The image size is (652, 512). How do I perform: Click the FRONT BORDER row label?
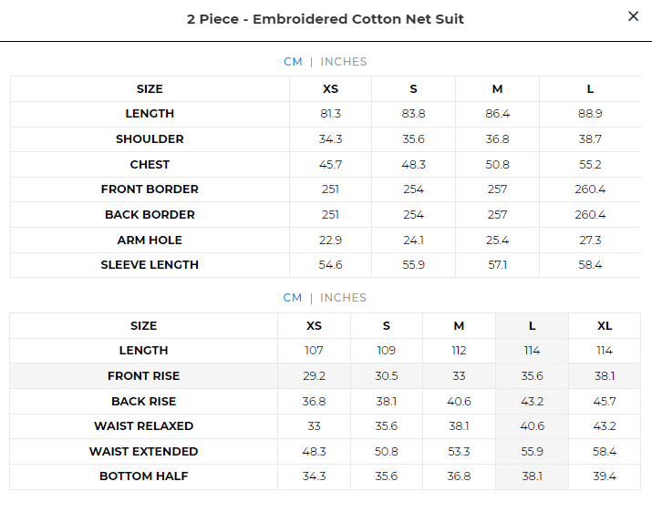coord(150,189)
